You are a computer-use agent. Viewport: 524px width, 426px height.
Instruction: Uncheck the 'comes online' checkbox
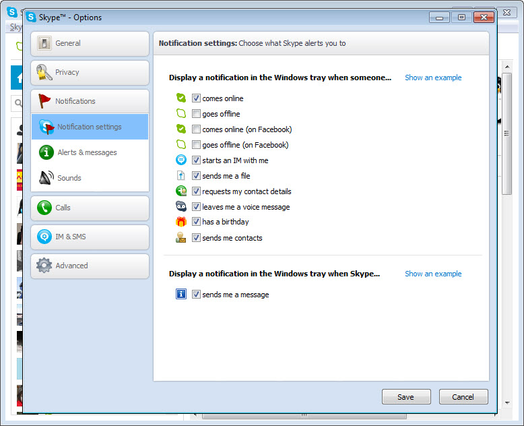[196, 98]
